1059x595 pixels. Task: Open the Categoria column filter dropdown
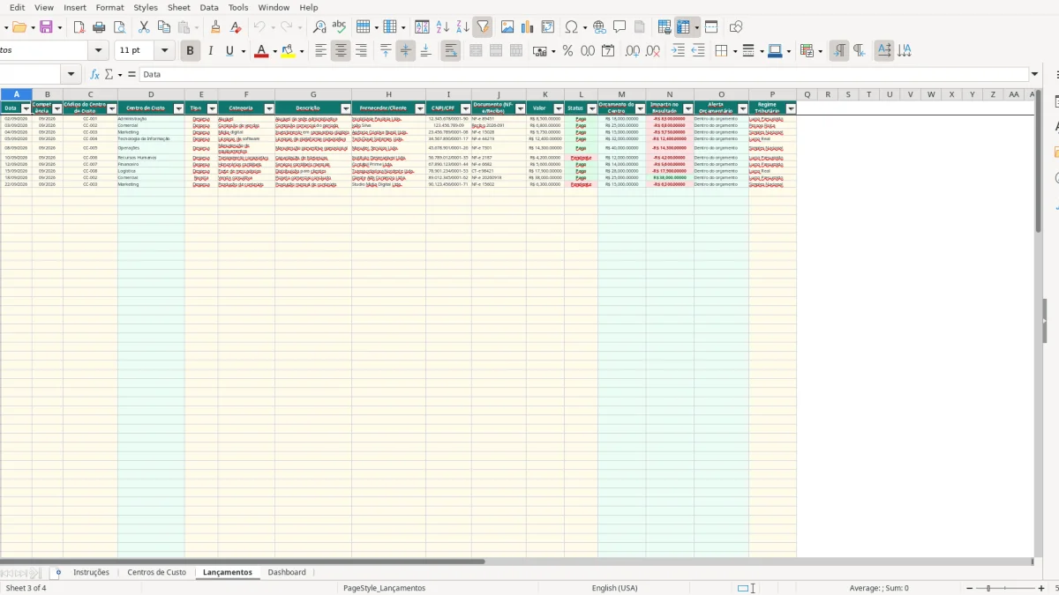coord(269,108)
